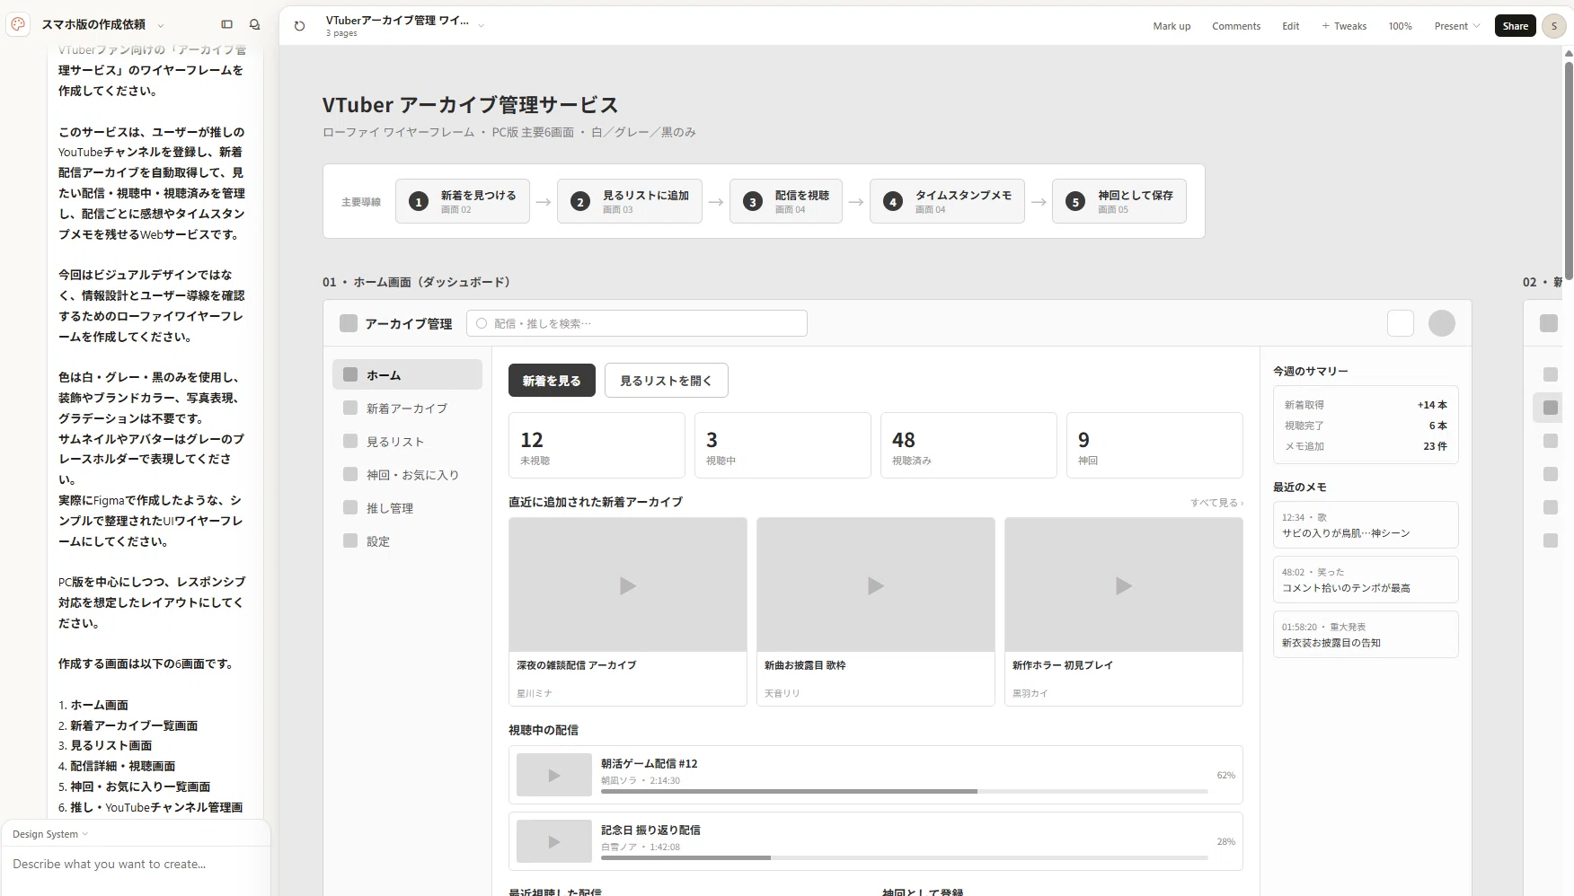Click the 新着アーカイブ nav square icon
Viewport: 1574px width, 896px height.
point(350,408)
